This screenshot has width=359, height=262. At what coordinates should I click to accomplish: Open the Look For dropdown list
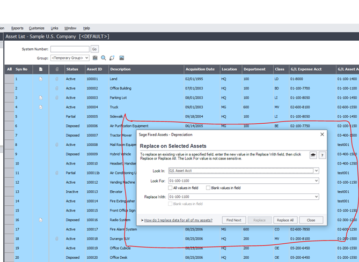click(316, 181)
